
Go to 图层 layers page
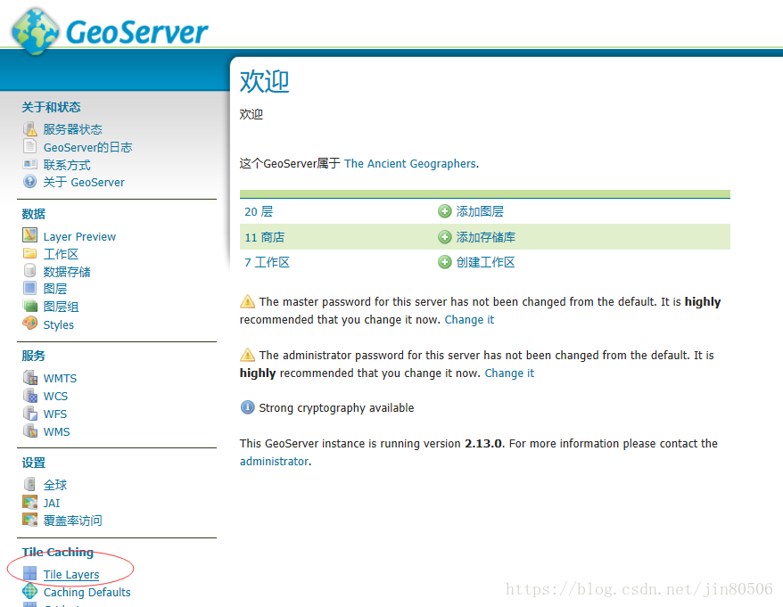[x=55, y=289]
